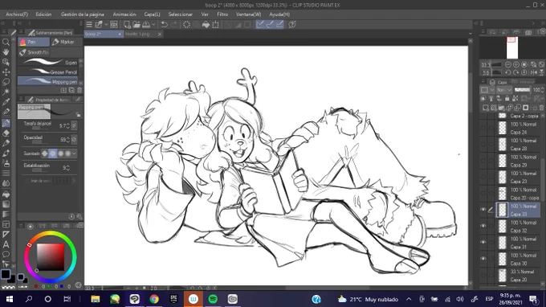The width and height of the screenshot is (546, 307).
Task: Toggle third snap button in command bar
Action: 279,24
